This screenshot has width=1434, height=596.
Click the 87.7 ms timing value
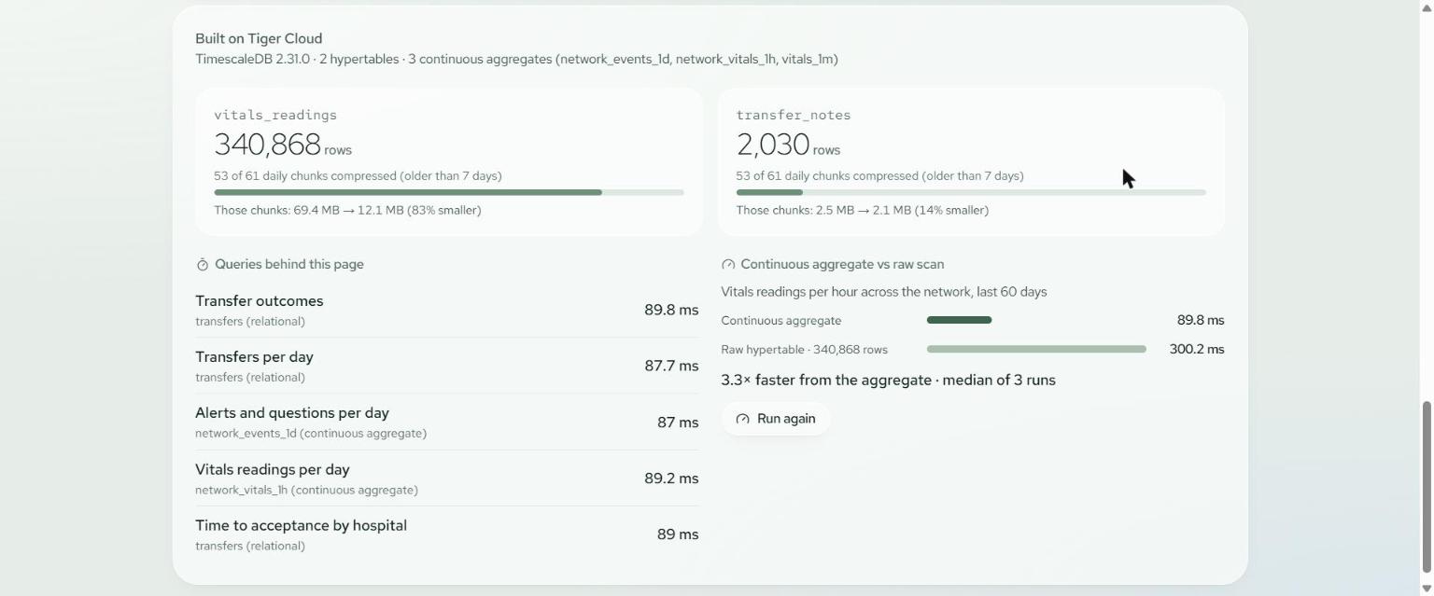(x=671, y=366)
